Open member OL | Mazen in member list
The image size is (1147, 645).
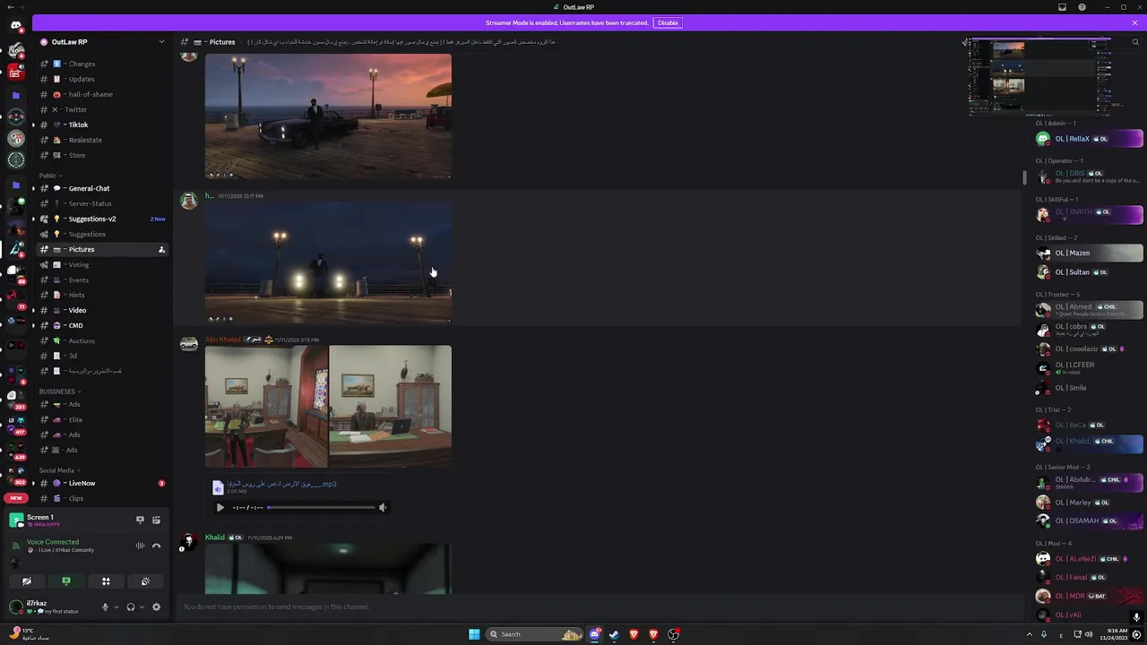click(x=1089, y=253)
